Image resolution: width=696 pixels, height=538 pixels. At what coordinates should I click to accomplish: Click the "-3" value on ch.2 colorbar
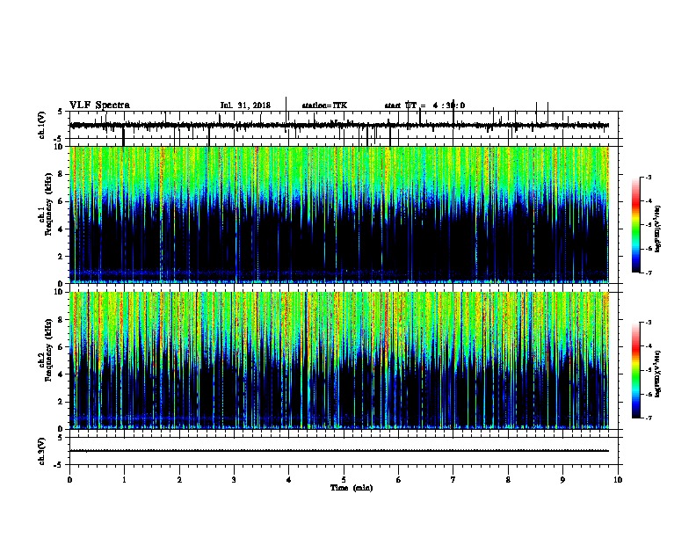(x=649, y=323)
